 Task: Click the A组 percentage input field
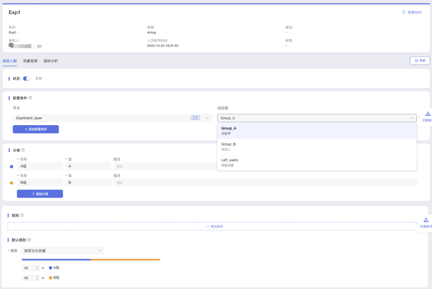[28, 268]
